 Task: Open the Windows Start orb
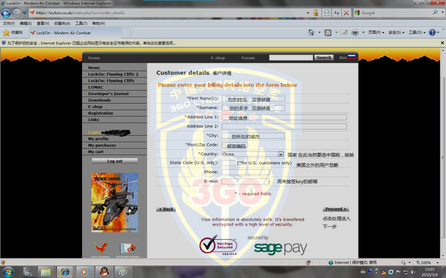[8, 272]
